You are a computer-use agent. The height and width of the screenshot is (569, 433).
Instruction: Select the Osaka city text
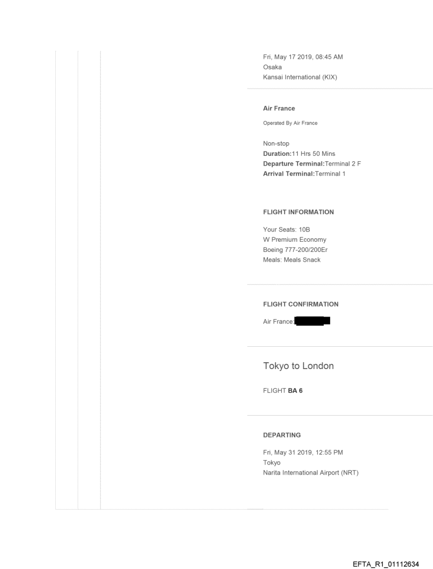click(x=272, y=67)
